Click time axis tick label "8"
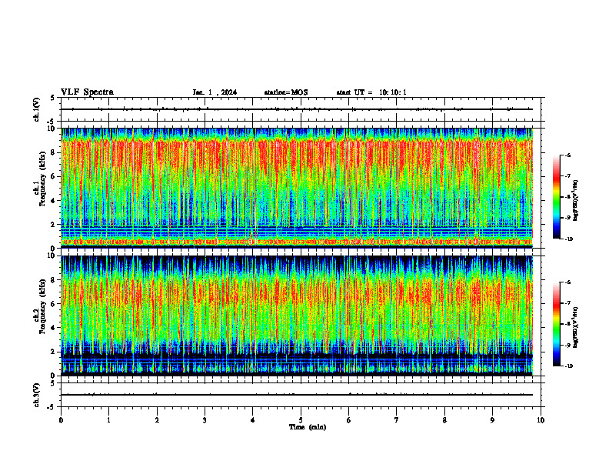Screen dimensions: 609x471 pos(444,420)
